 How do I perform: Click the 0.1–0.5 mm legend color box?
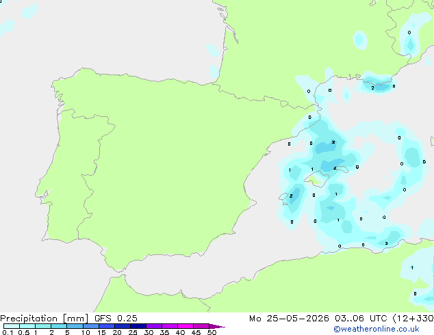click(12, 326)
